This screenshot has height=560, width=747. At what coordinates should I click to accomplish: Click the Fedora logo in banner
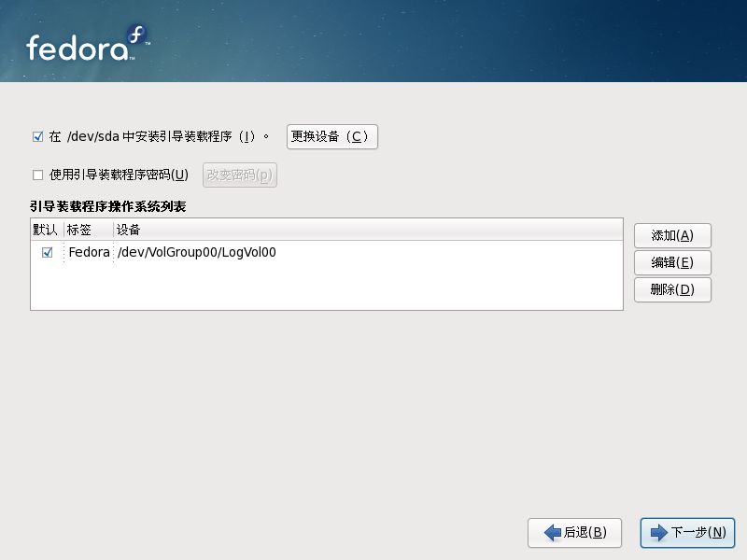(x=88, y=43)
